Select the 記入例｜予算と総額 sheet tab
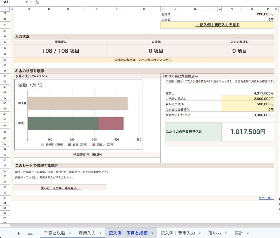The image size is (280, 238). point(128,233)
